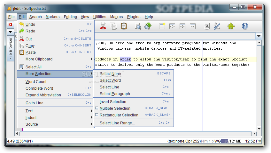Image resolution: width=271 pixels, height=153 pixels.
Task: Expand the Text submenu
Action: pyautogui.click(x=56, y=111)
